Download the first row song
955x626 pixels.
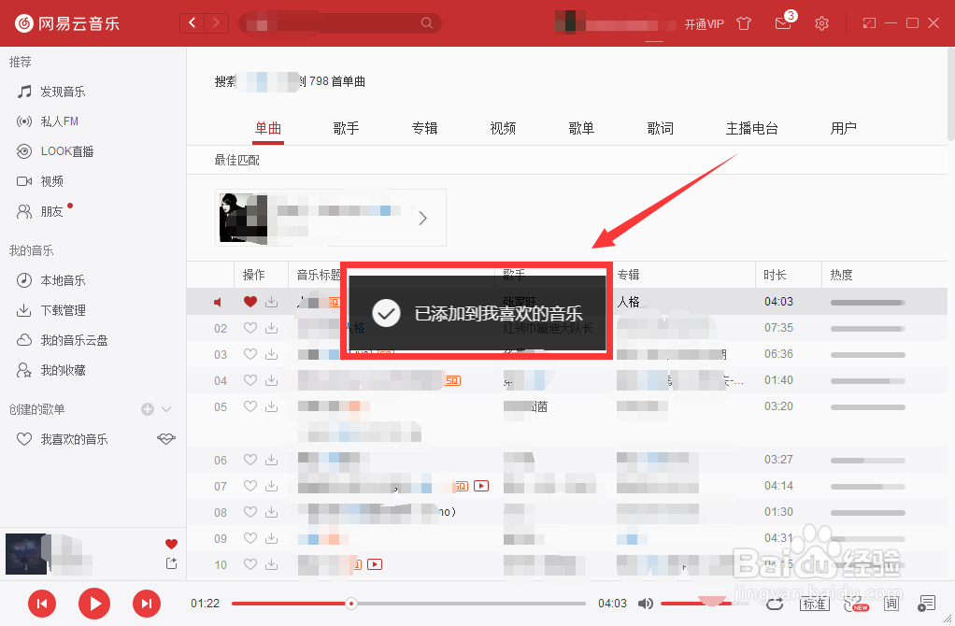(x=272, y=302)
